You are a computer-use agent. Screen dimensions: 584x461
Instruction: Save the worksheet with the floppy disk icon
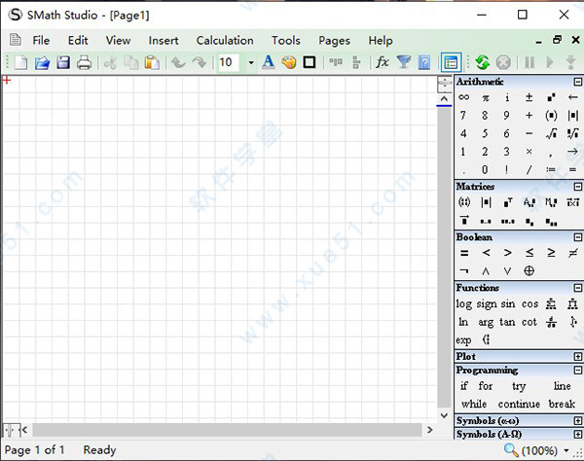(x=63, y=62)
